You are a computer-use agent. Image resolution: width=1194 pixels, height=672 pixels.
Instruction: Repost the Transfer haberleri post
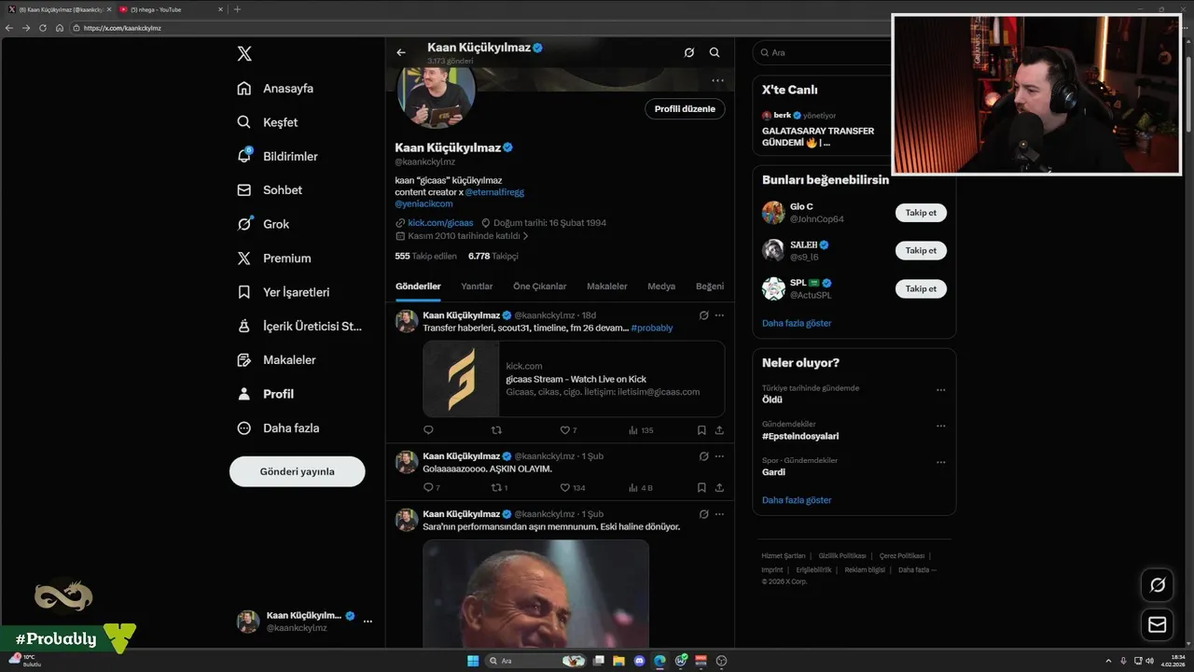[496, 430]
